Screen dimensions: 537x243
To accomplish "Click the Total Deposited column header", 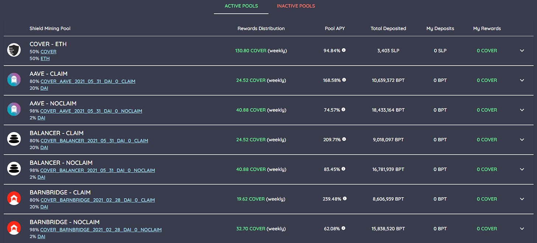I will click(x=388, y=28).
